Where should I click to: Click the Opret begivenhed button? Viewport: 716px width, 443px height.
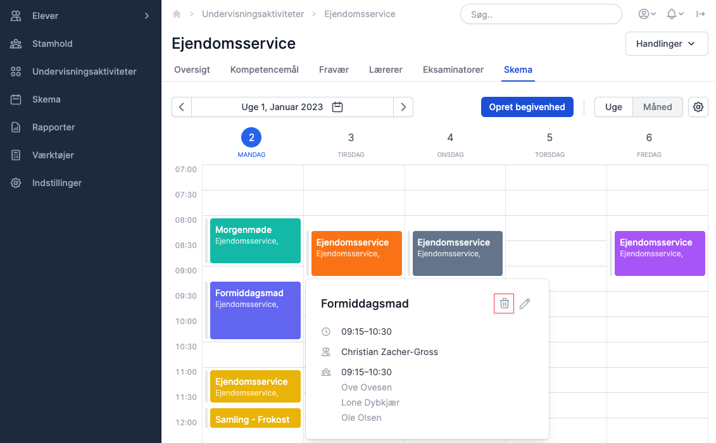pos(527,107)
